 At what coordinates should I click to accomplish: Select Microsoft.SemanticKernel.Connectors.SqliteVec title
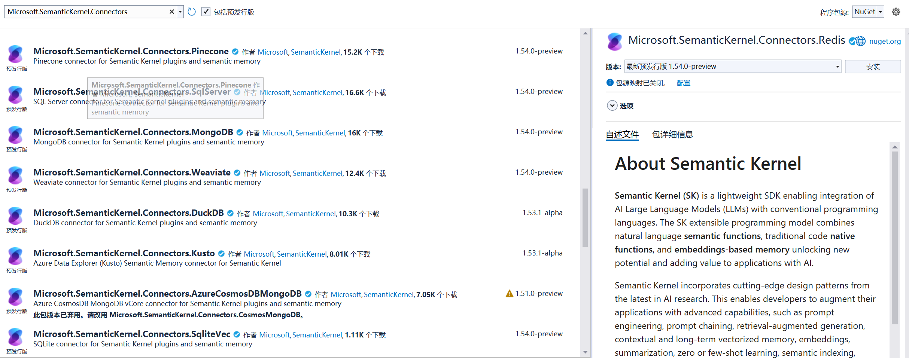click(132, 334)
